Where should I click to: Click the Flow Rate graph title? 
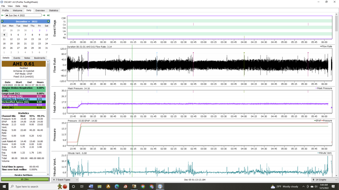[x=54, y=65]
